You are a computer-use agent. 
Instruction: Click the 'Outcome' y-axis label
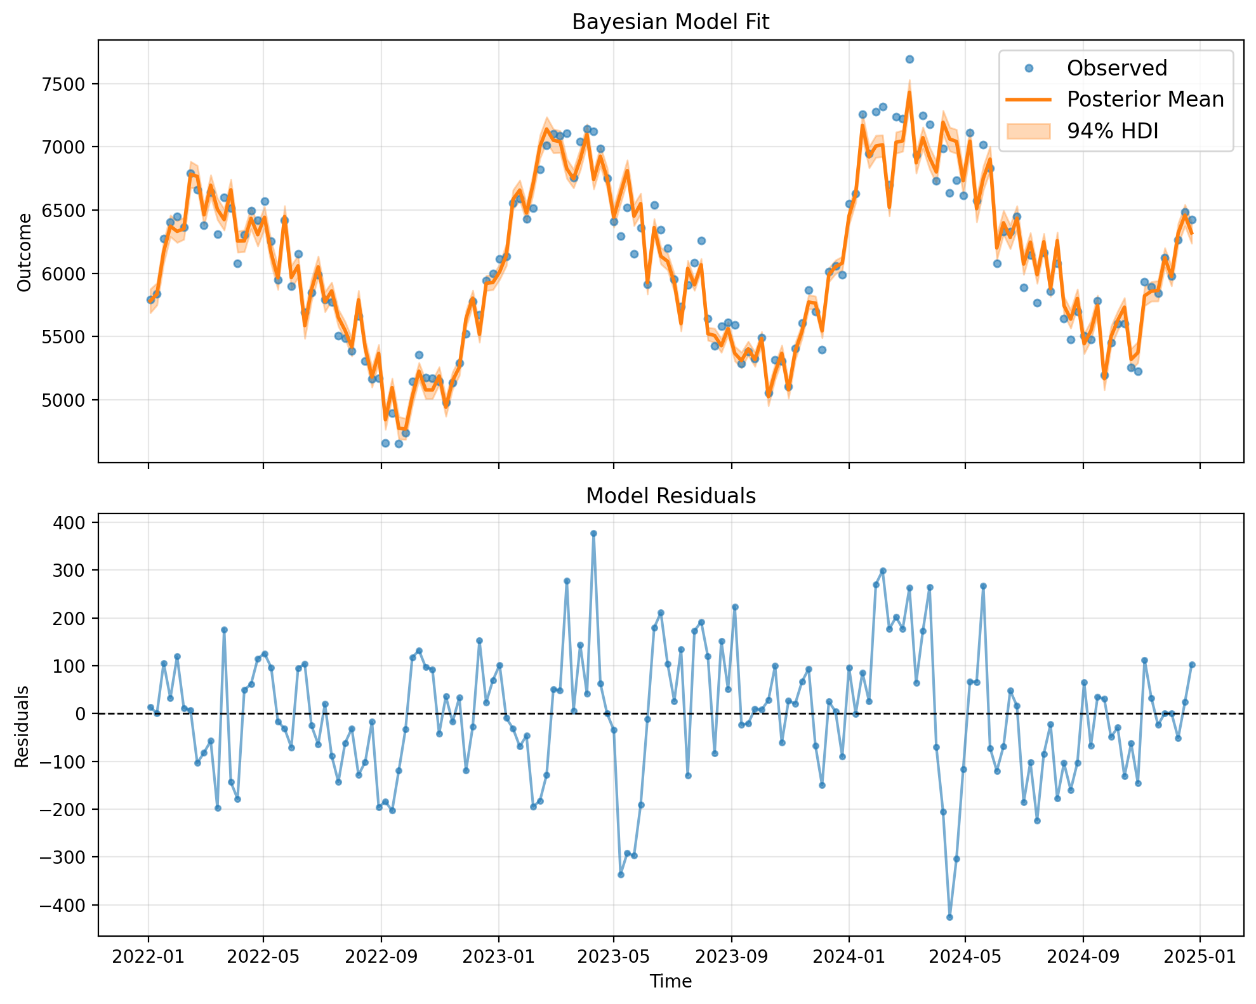point(24,252)
